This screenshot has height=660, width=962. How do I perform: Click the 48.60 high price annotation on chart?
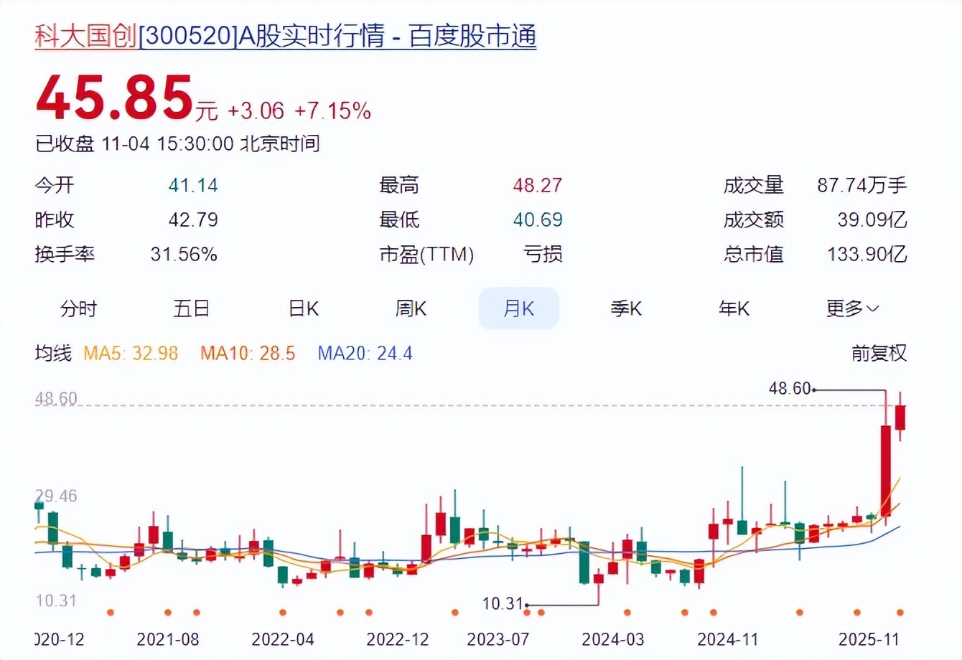tap(790, 389)
